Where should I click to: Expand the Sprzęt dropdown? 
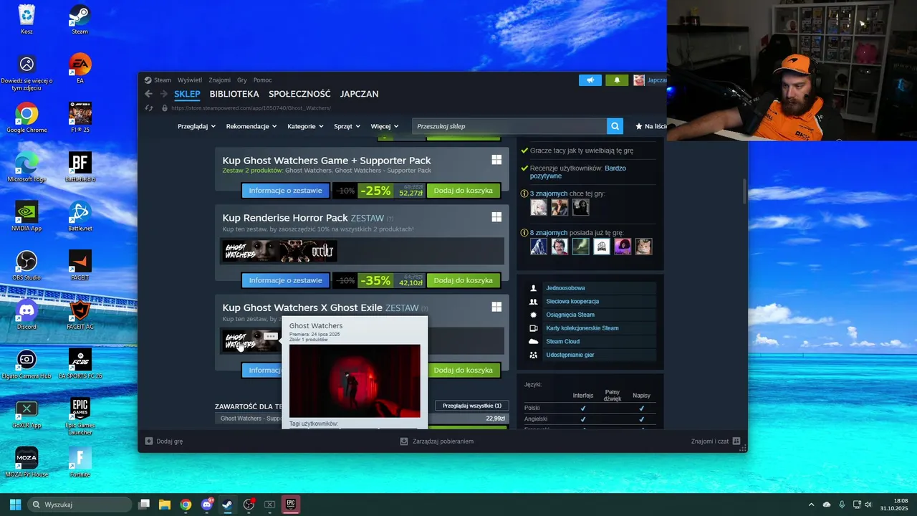[x=347, y=126]
